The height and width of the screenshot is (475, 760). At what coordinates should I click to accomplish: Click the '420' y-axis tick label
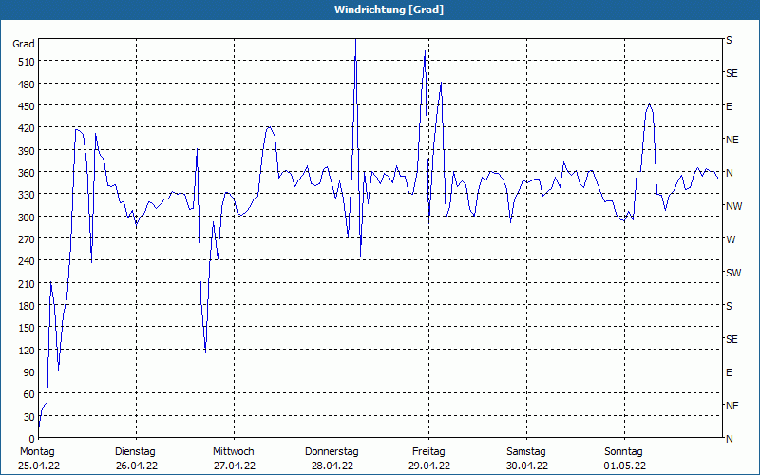tap(27, 128)
